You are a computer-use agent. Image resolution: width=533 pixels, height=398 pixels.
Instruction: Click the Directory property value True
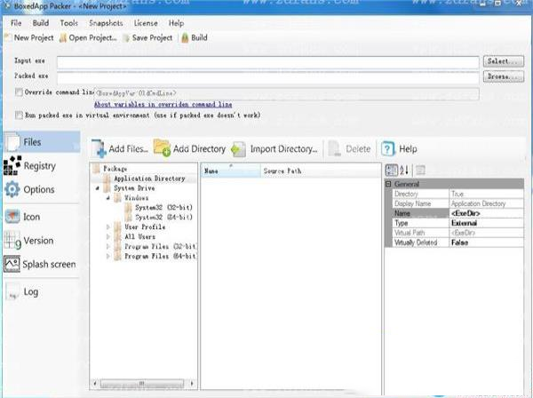click(486, 194)
